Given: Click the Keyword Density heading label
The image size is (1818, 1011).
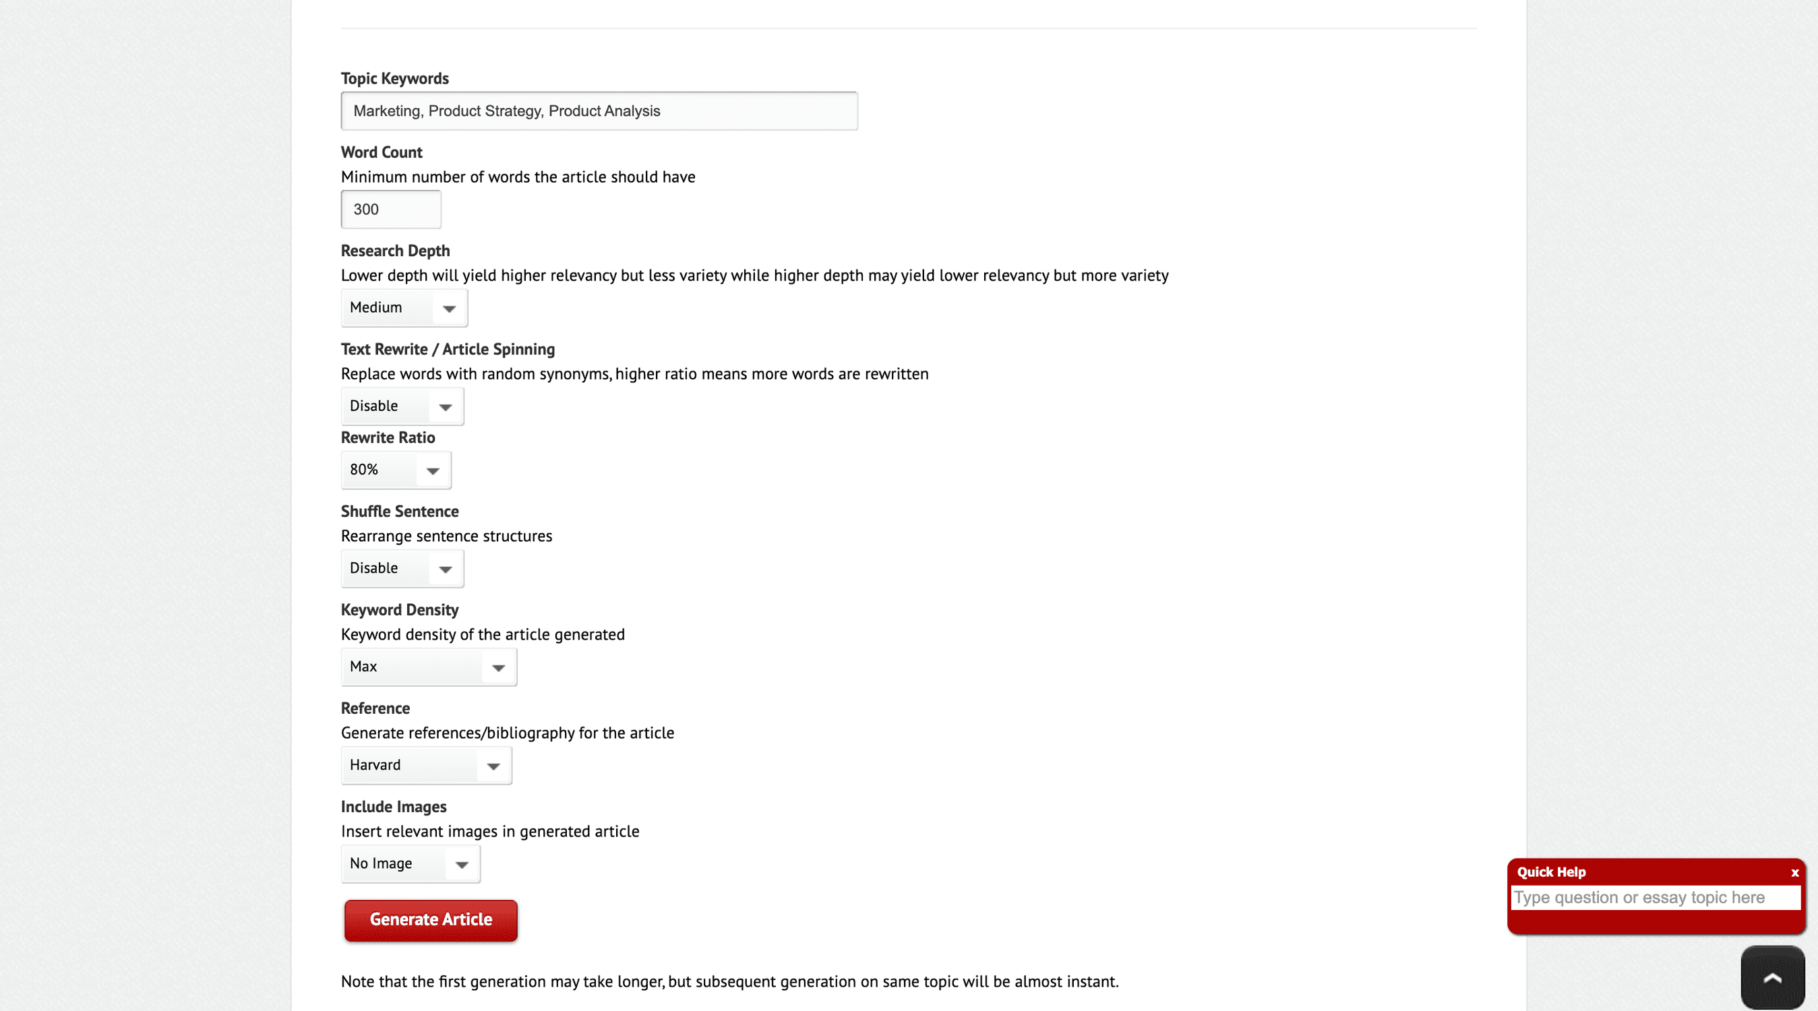Looking at the screenshot, I should [x=400, y=609].
